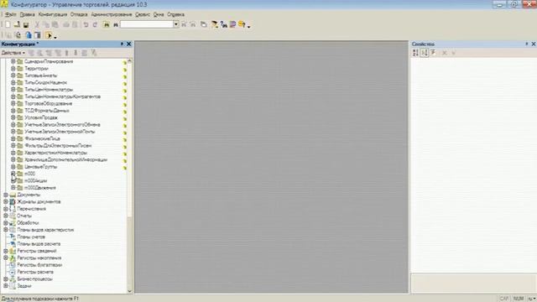Select the m000Движения tree row
This screenshot has width=537, height=302.
(x=40, y=188)
